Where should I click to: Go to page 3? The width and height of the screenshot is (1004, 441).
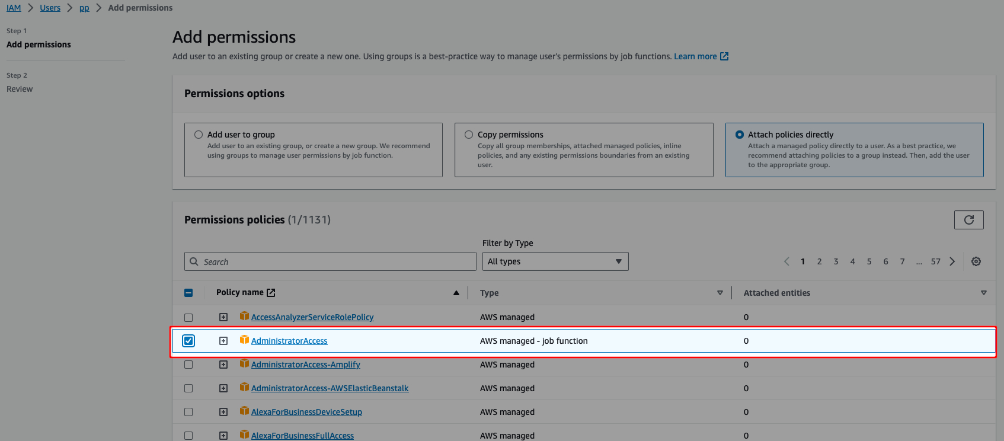836,261
